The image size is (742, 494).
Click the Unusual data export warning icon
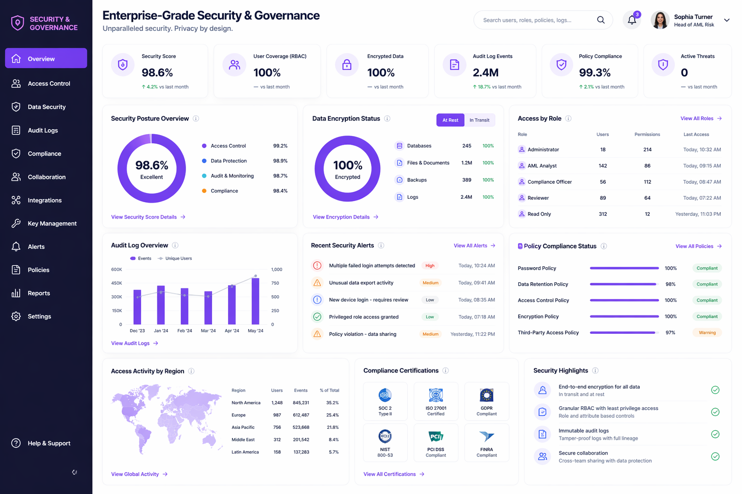[317, 283]
